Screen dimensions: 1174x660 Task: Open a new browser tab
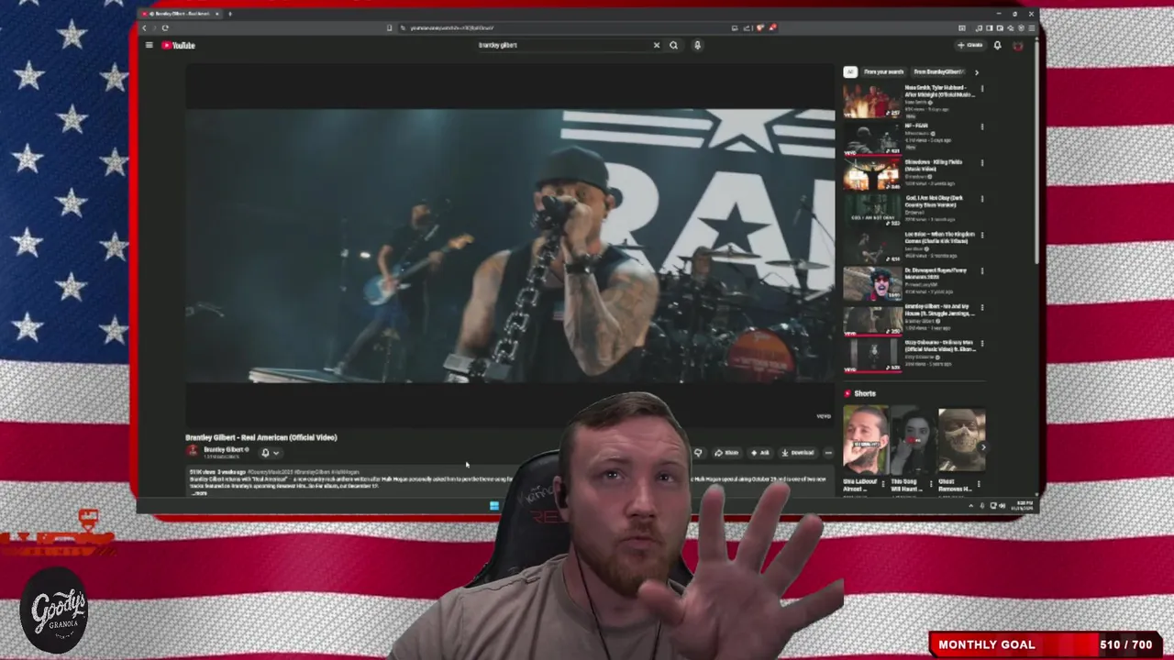(229, 14)
